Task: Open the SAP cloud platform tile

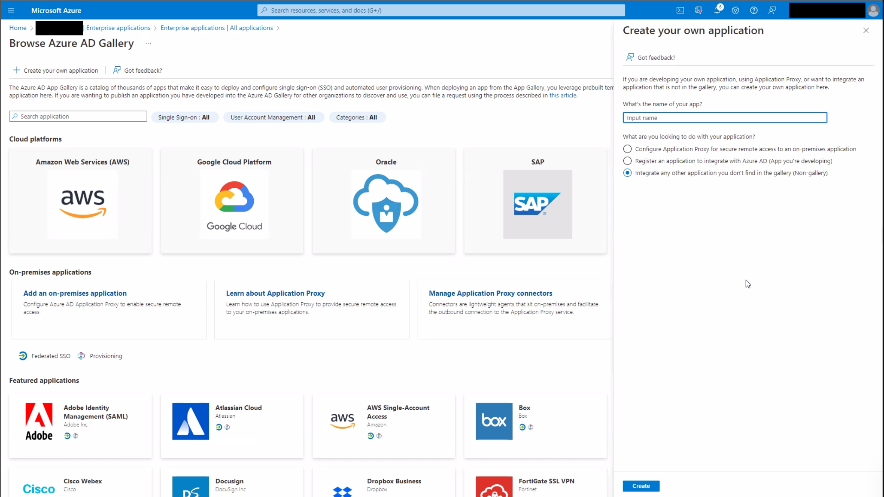Action: pos(535,201)
